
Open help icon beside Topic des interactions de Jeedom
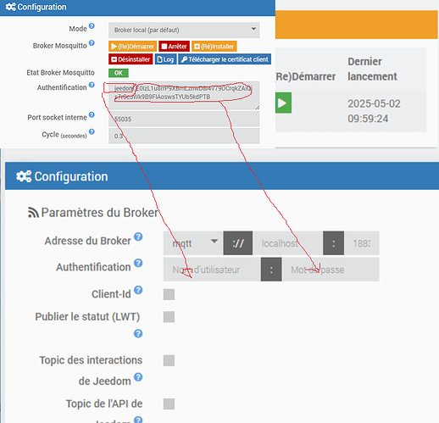pyautogui.click(x=138, y=377)
